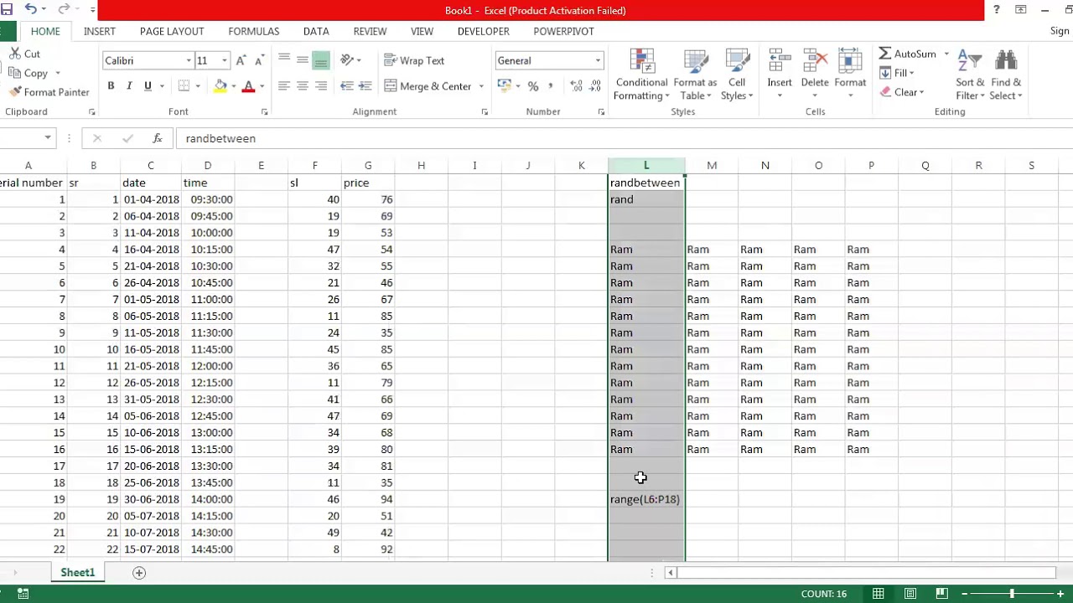Click the AutoSum icon
The width and height of the screenshot is (1073, 603).
click(885, 54)
